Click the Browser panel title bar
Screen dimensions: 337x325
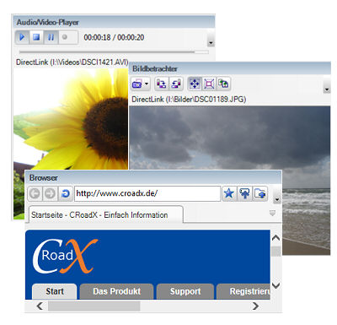click(153, 177)
